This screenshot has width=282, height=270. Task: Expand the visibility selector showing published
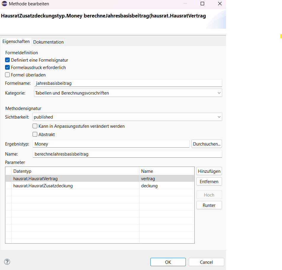(219, 117)
